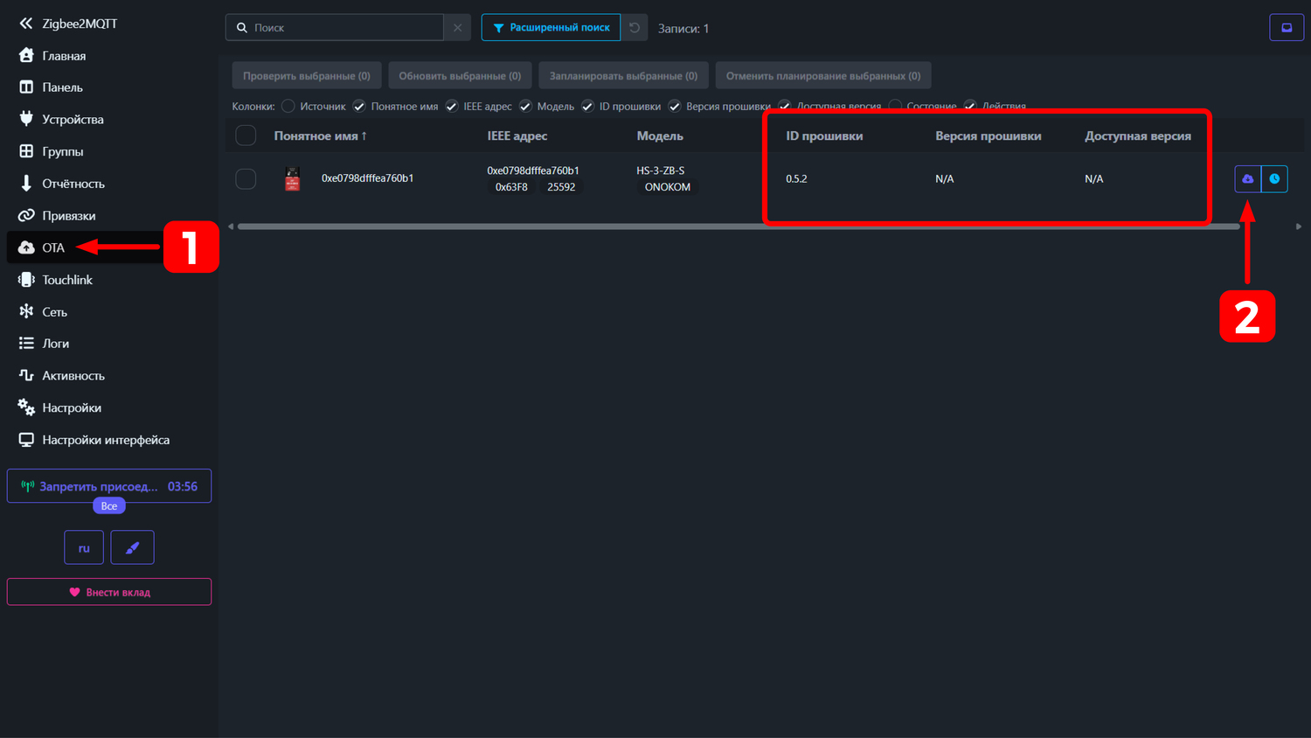Toggle the Модель column checkbox
This screenshot has width=1311, height=738.
point(525,106)
